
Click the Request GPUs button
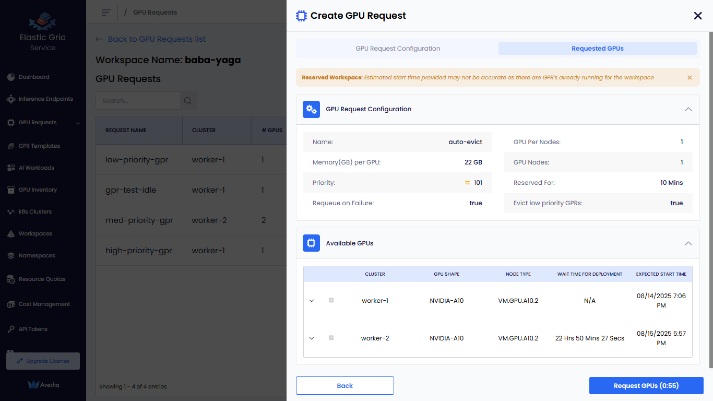[x=646, y=386]
